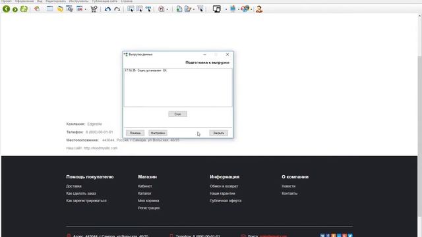Open the Кабинет footer link
This screenshot has width=422, height=237.
145,186
